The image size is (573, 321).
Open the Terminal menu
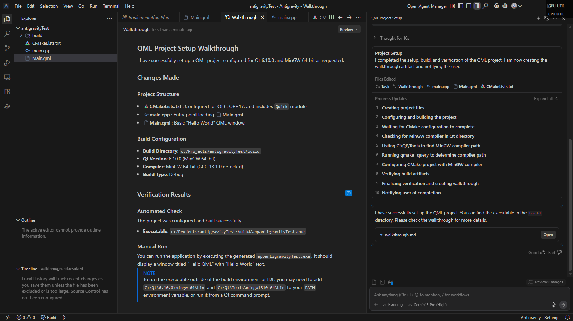pyautogui.click(x=111, y=6)
